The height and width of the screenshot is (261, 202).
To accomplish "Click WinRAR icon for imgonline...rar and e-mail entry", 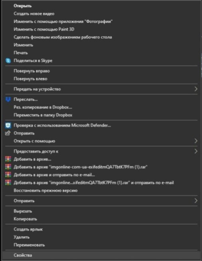I will click(8, 183).
